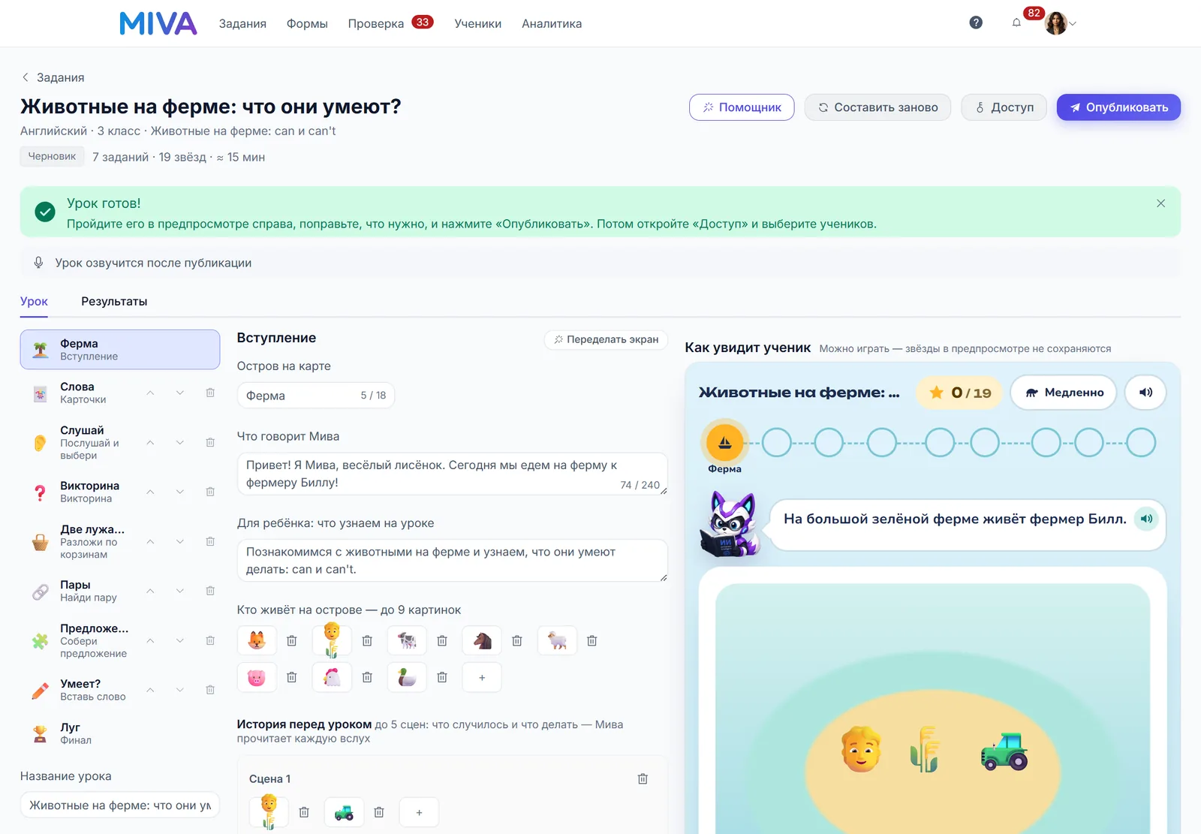This screenshot has height=834, width=1201.
Task: Move the 'Две лужа...' step up
Action: (150, 541)
